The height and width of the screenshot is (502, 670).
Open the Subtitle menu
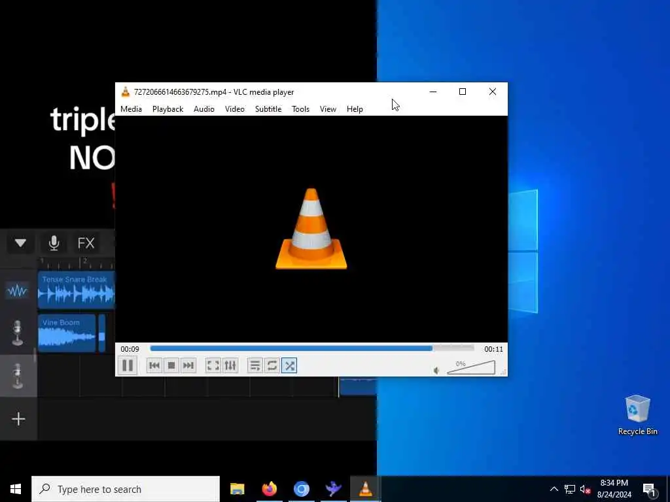coord(268,109)
